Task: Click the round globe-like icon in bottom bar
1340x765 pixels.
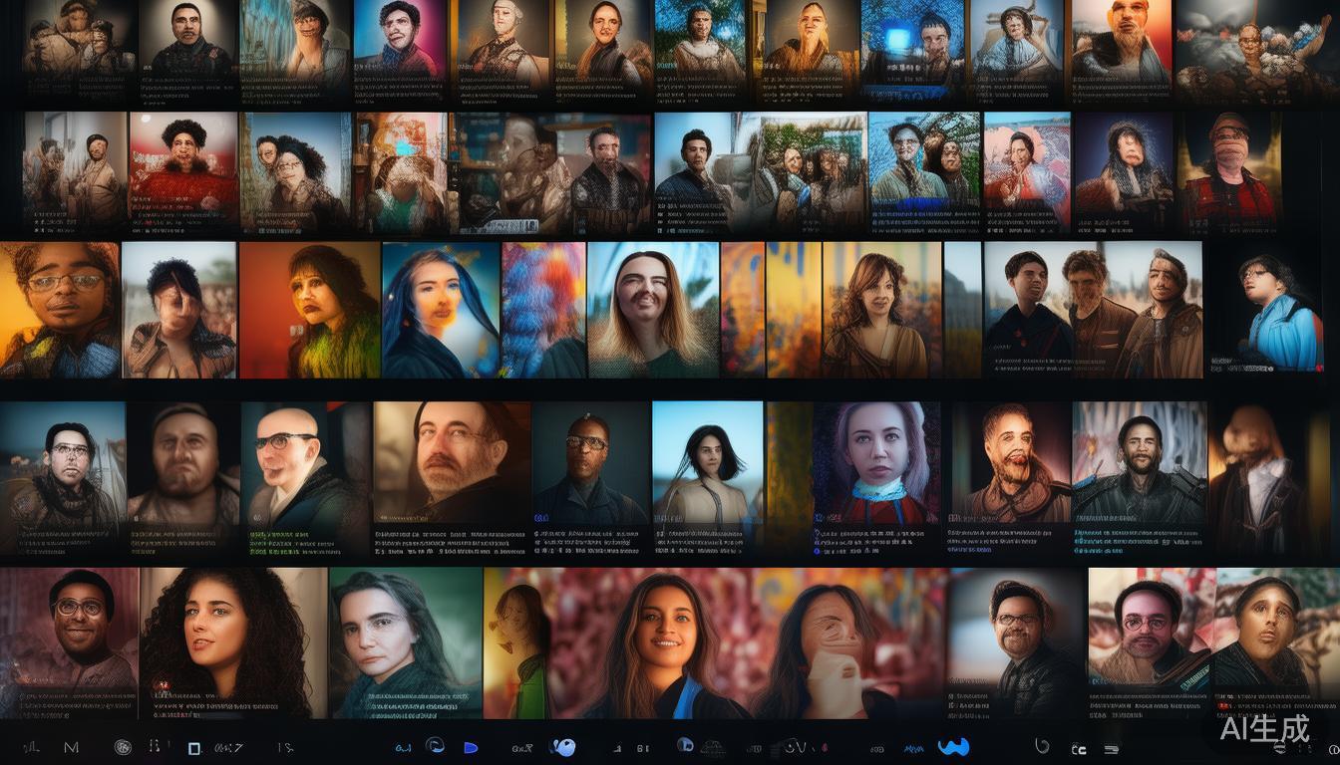Action: coord(123,747)
